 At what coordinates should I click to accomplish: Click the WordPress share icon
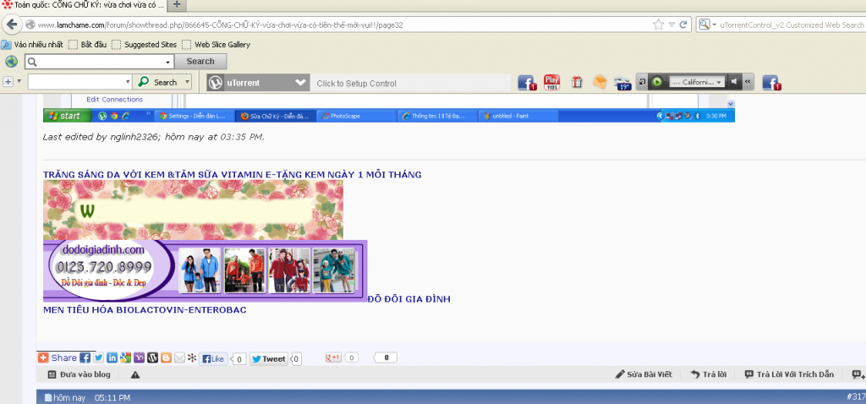152,358
